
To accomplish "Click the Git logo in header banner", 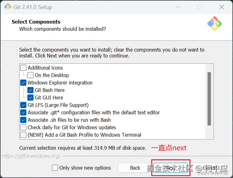I will tap(215, 23).
